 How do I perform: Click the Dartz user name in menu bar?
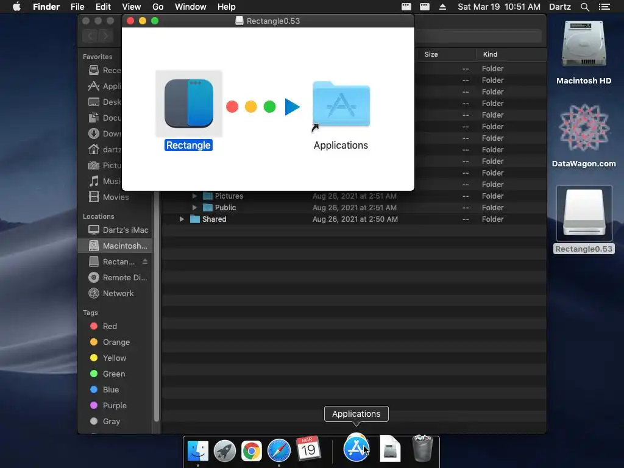tap(560, 7)
